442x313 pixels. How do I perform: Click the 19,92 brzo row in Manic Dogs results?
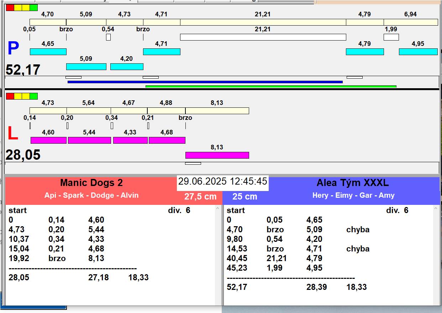tap(56, 258)
